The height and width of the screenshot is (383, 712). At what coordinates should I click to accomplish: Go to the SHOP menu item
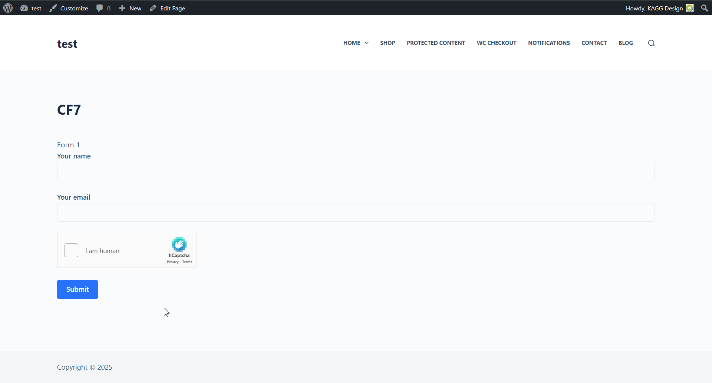[x=388, y=43]
